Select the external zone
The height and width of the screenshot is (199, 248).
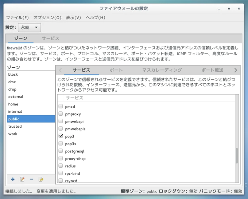point(31,96)
